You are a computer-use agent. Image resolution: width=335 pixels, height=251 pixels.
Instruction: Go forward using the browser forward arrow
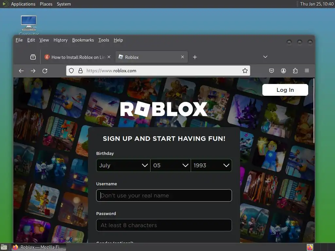point(33,71)
